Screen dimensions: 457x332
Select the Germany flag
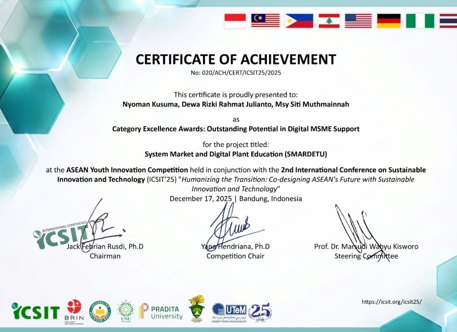389,21
